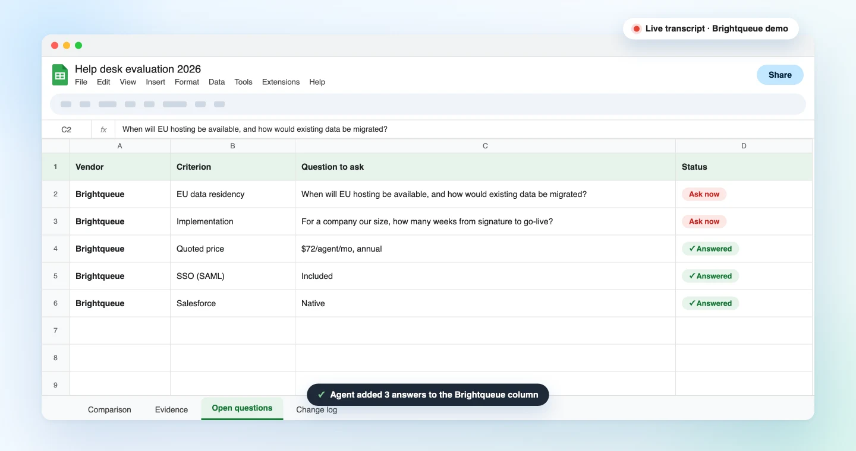
Task: Select row 1 header number
Action: 55,167
